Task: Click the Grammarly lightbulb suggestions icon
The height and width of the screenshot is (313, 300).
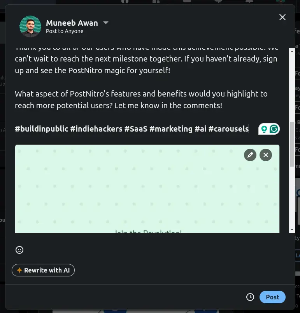Action: [265, 129]
